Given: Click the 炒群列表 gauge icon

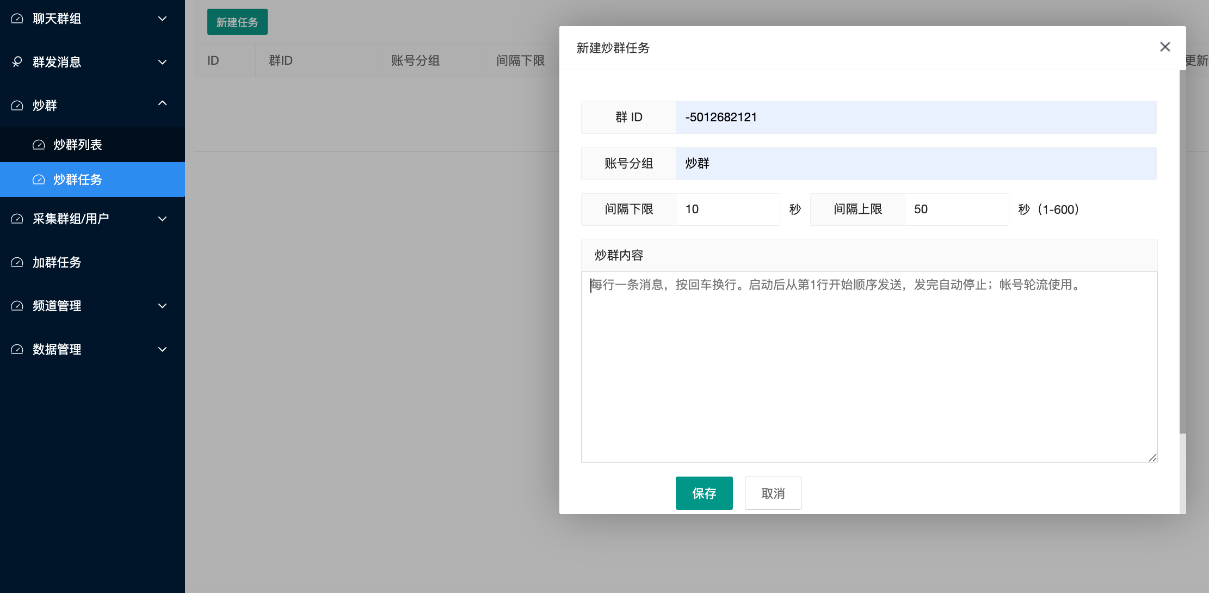Looking at the screenshot, I should 39,145.
